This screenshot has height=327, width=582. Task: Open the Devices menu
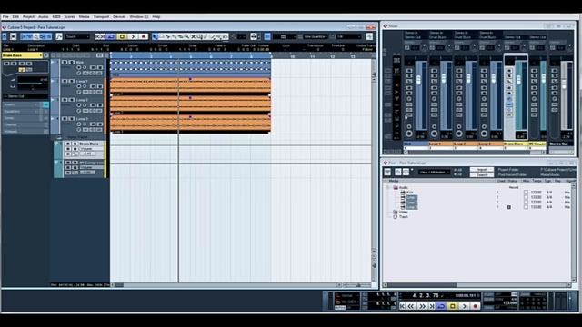click(x=119, y=16)
